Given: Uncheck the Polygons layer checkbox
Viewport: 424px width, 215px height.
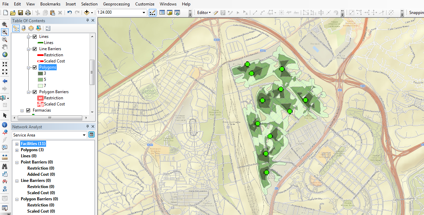Looking at the screenshot, I should [x=34, y=67].
